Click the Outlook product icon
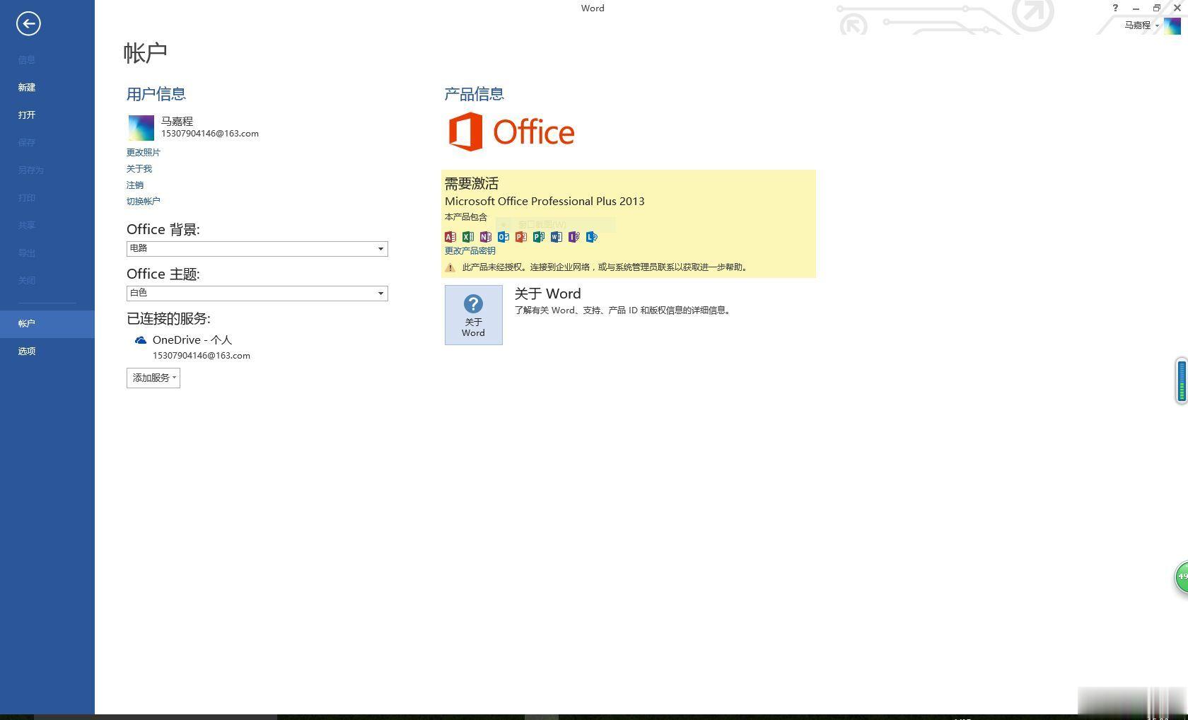 503,237
